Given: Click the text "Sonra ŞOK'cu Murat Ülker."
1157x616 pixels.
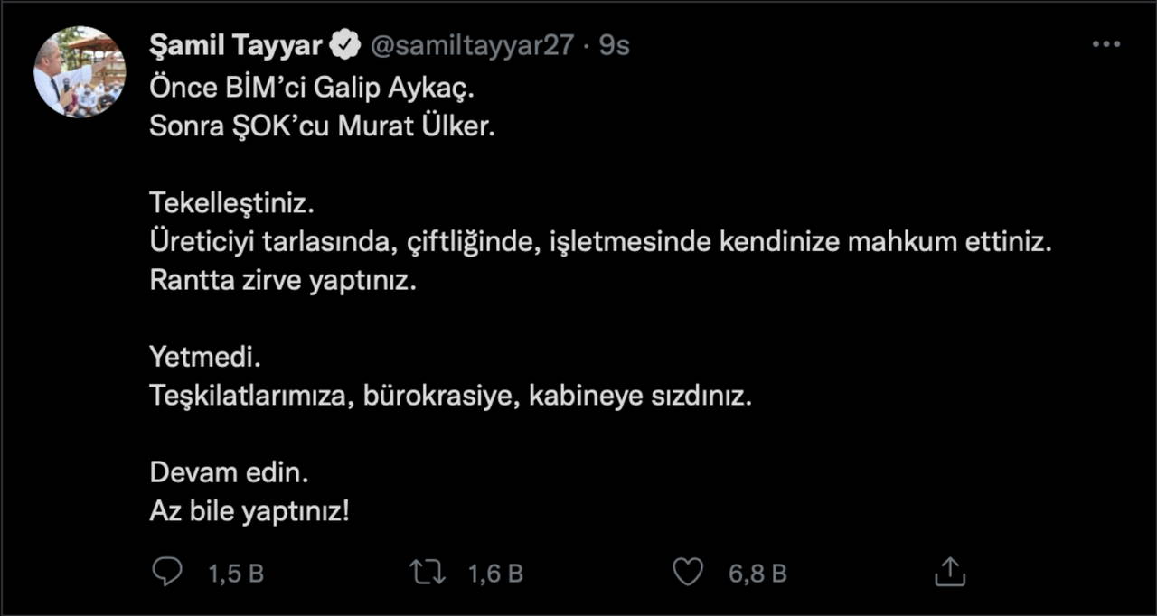Looking at the screenshot, I should coord(323,126).
